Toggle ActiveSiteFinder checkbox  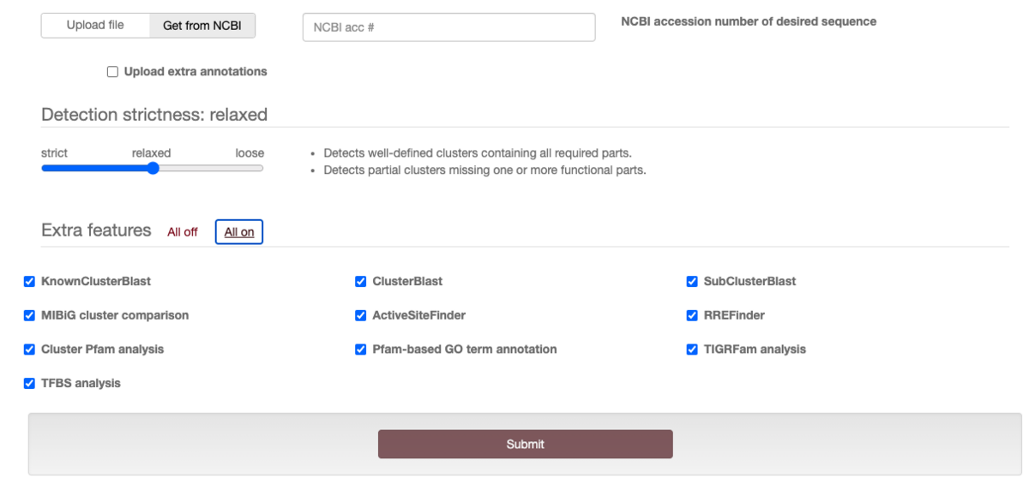pyautogui.click(x=361, y=316)
